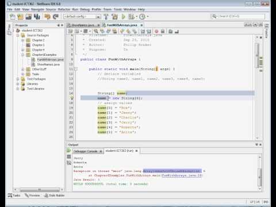Select FunWithArrays.java in Projects tree
This screenshot has width=276, height=207.
[x=50, y=60]
